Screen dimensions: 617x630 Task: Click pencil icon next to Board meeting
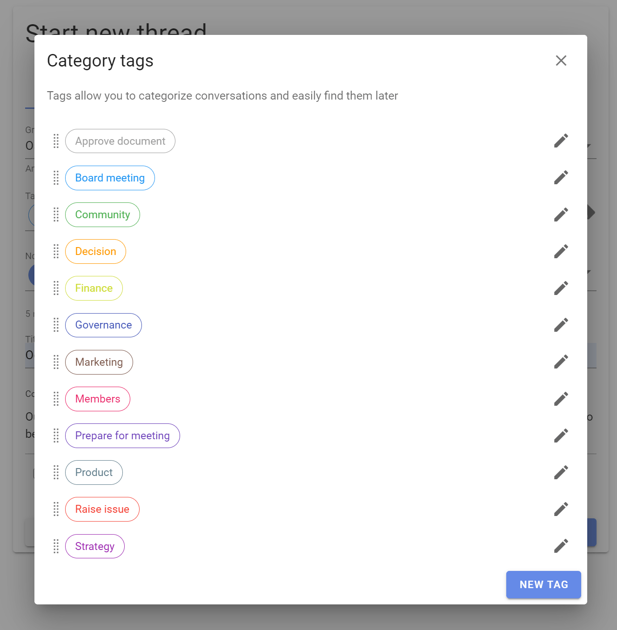(561, 177)
